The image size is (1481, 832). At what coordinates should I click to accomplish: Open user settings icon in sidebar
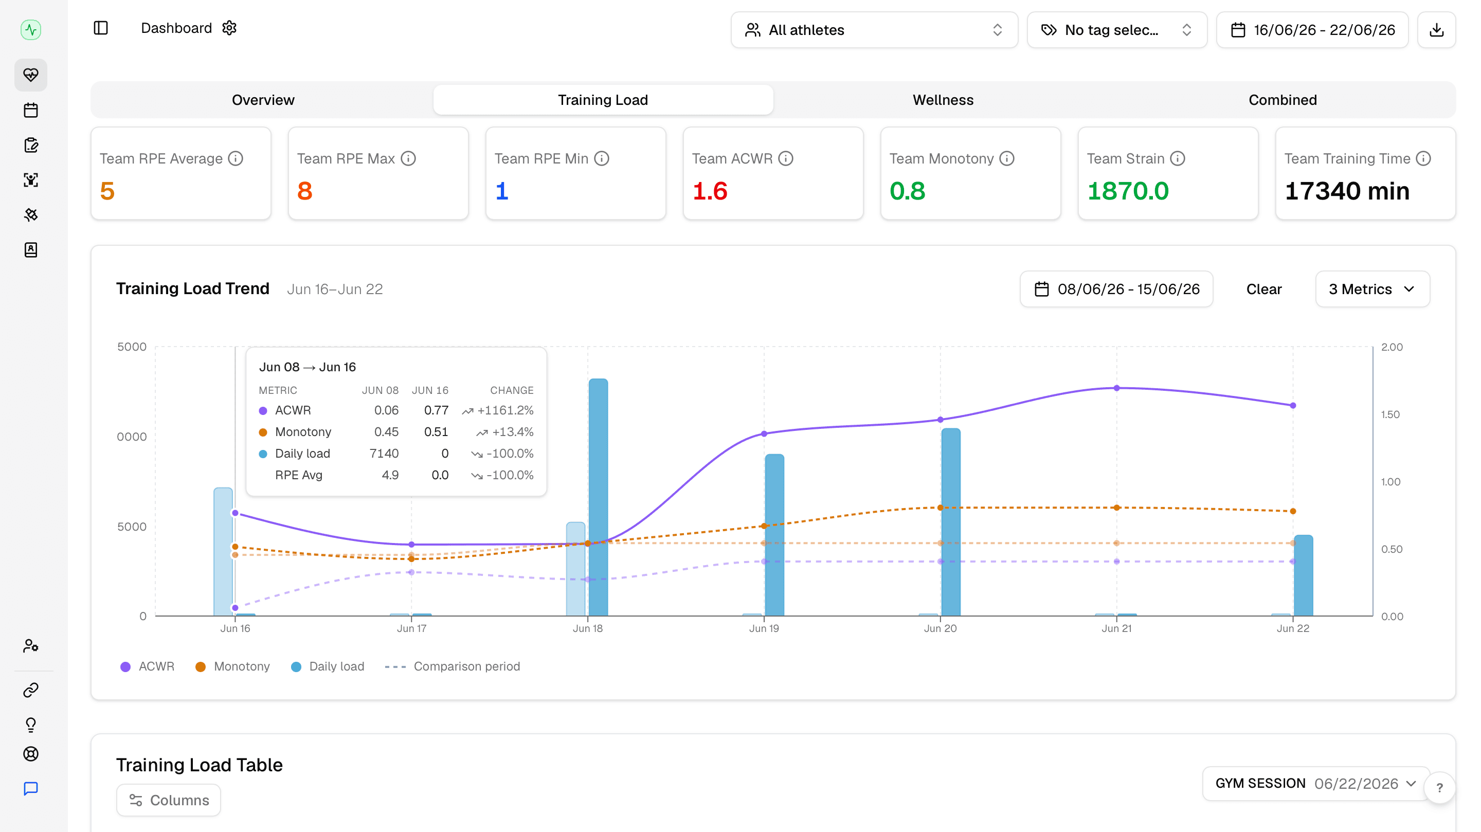pyautogui.click(x=30, y=646)
